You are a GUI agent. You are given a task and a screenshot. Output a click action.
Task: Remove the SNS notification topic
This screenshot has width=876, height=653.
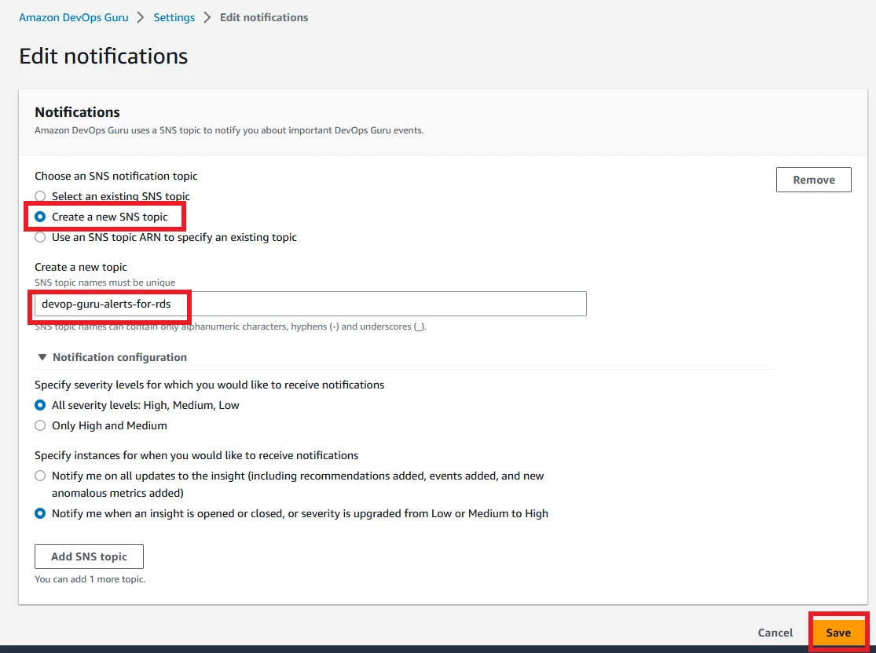pos(813,180)
